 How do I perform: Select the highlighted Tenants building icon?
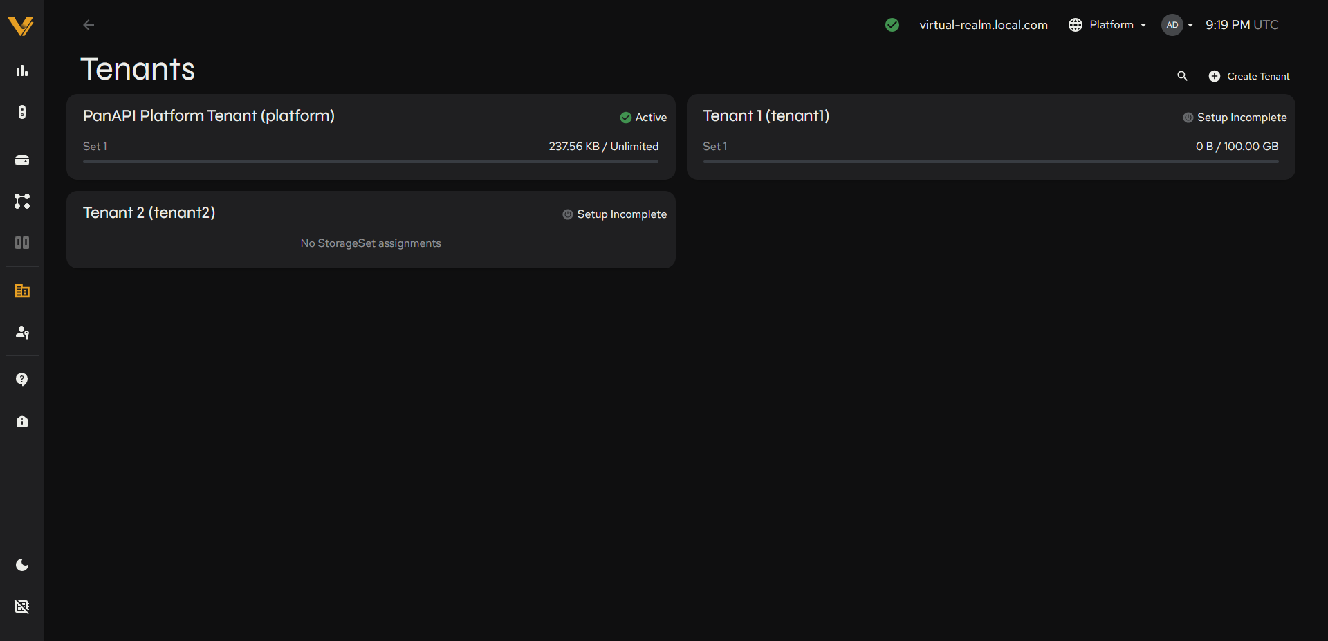[22, 291]
